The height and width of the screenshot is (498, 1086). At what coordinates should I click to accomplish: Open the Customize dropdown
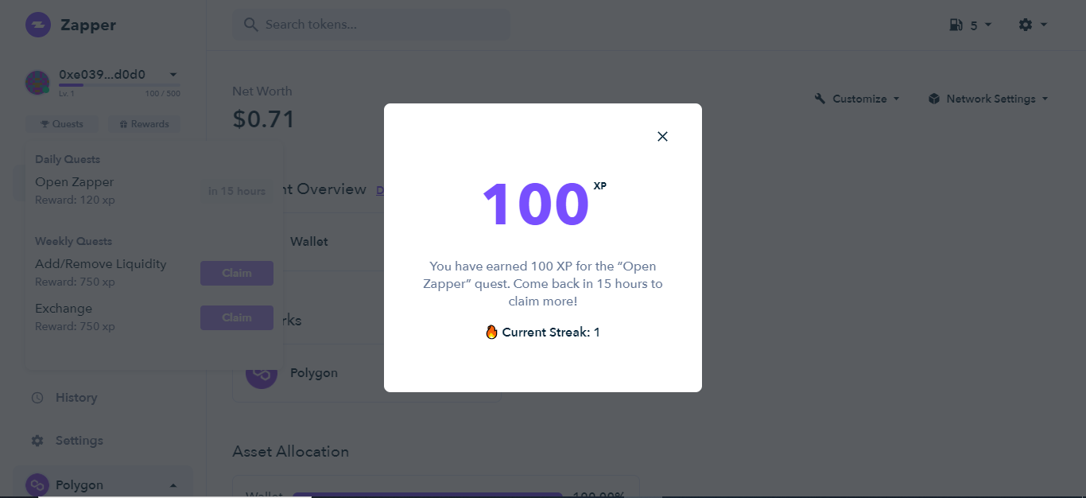click(x=857, y=99)
